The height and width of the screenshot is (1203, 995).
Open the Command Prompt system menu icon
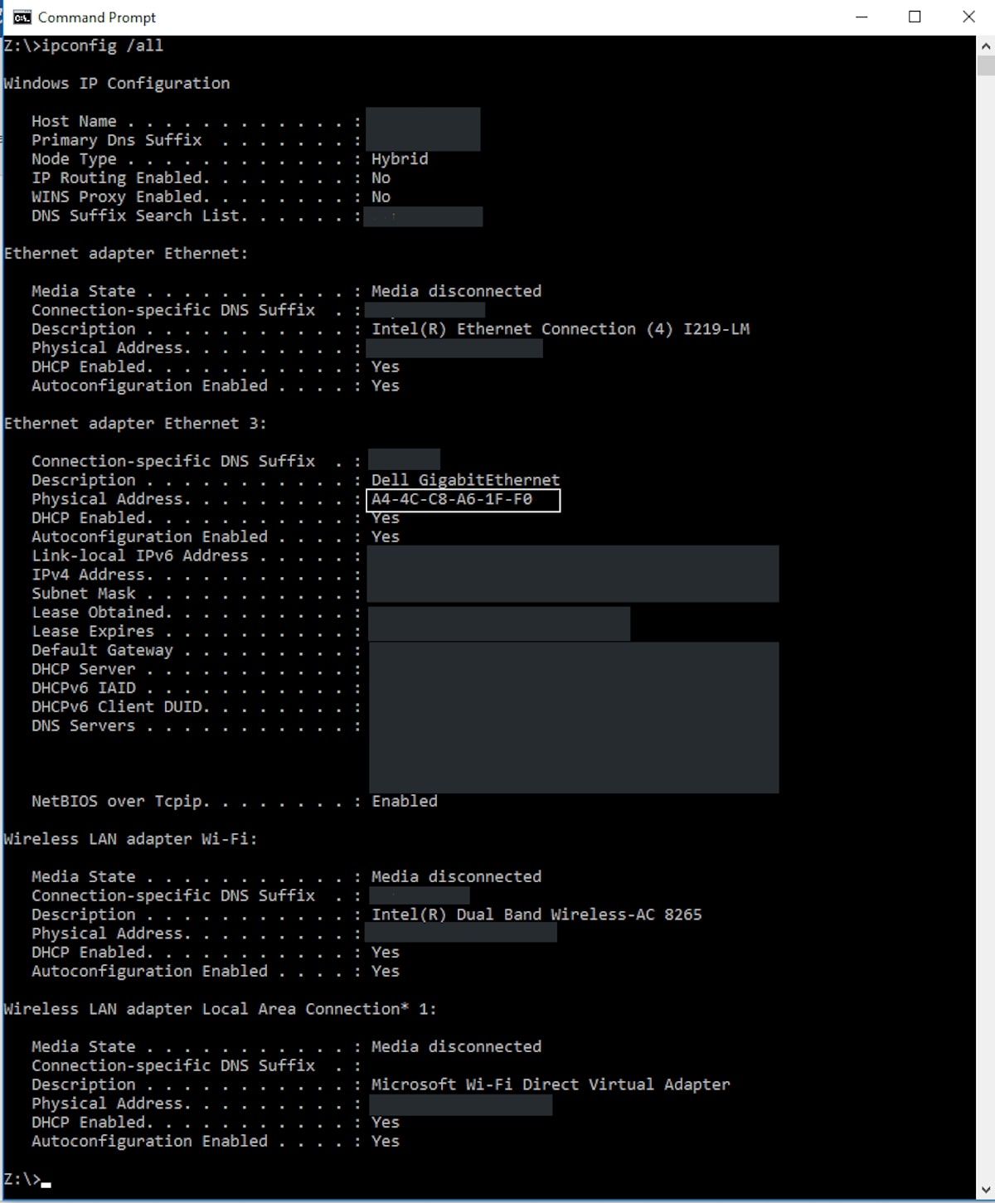pos(22,17)
